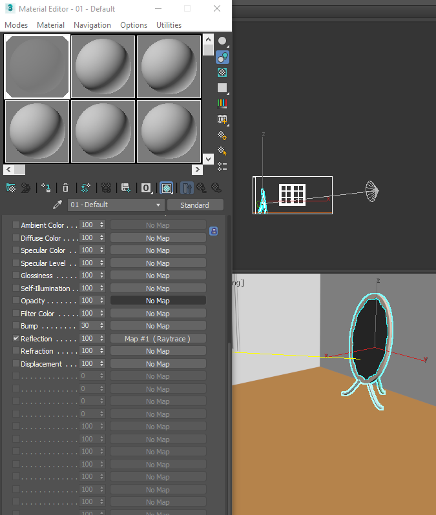The height and width of the screenshot is (515, 436).
Task: Click the Make Material Copy icon
Action: 85,188
